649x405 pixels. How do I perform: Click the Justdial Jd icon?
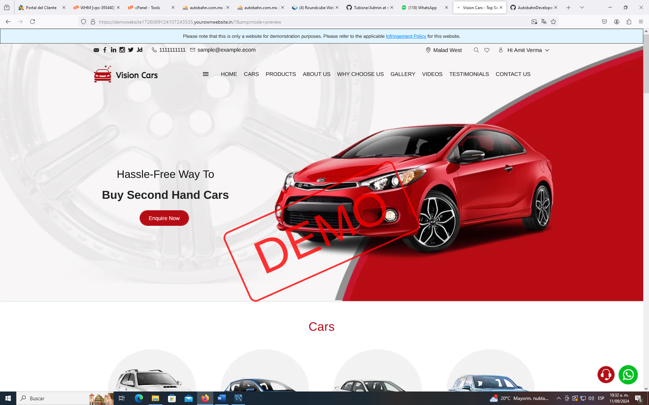point(140,50)
